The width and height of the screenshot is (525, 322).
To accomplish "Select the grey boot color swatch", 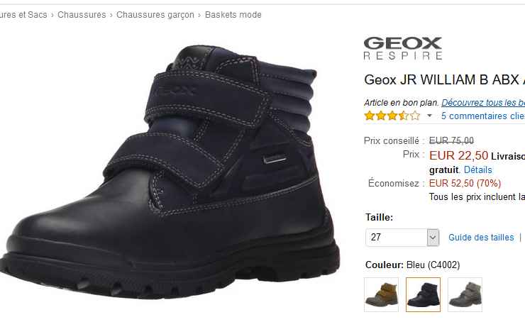I will [465, 294].
